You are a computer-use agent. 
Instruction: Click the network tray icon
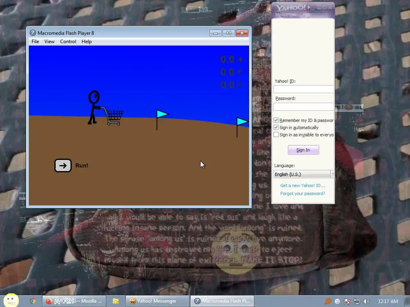(x=357, y=301)
